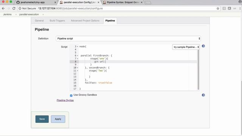
Task: Open the Pipeline Syntax link
Action: (x=65, y=100)
